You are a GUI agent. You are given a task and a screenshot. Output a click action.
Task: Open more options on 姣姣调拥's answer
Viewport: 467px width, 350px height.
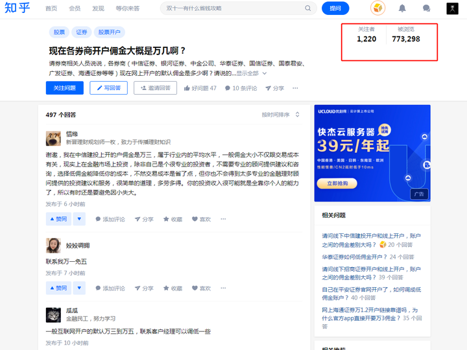click(x=223, y=288)
